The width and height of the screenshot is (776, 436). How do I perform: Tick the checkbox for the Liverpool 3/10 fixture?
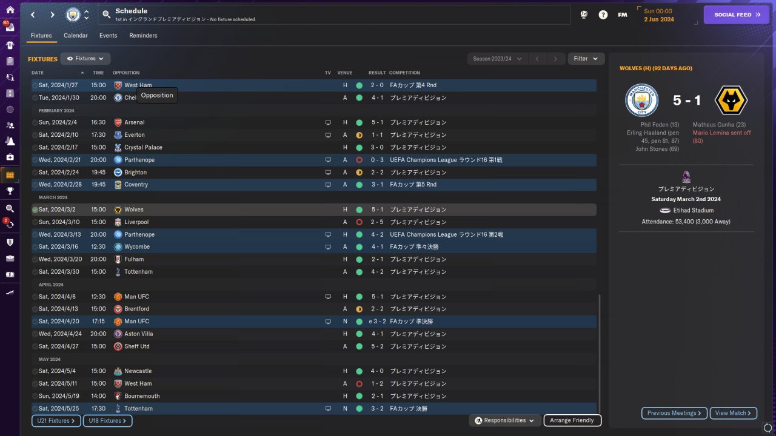(35, 222)
